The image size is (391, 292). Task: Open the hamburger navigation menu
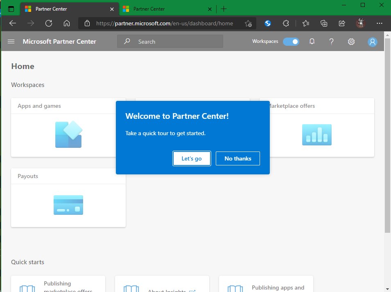[11, 41]
